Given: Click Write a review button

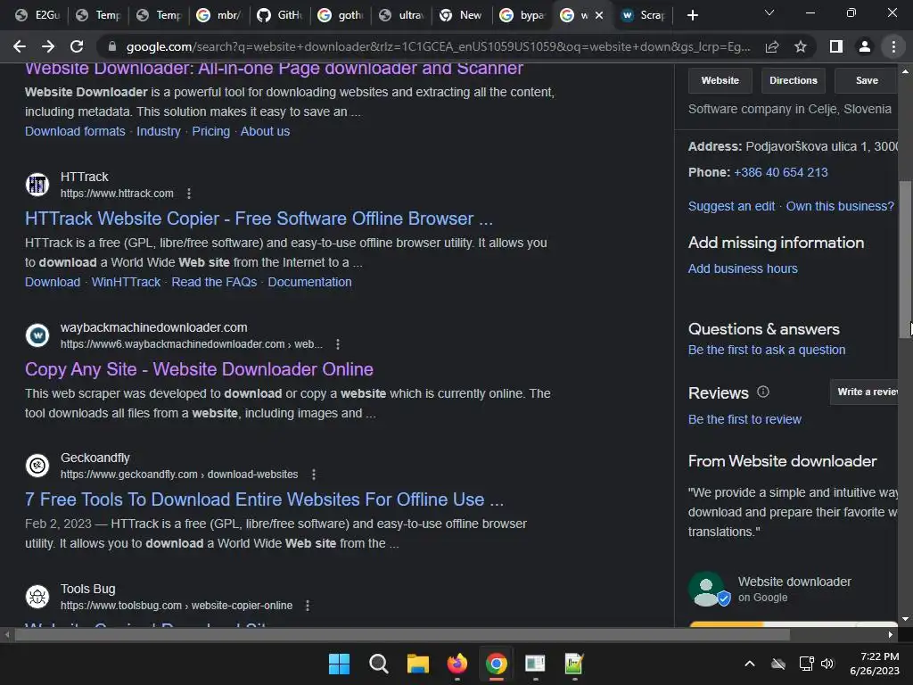Looking at the screenshot, I should [x=864, y=392].
